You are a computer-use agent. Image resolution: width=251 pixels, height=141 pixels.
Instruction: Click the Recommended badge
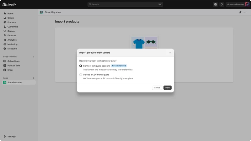[119, 66]
